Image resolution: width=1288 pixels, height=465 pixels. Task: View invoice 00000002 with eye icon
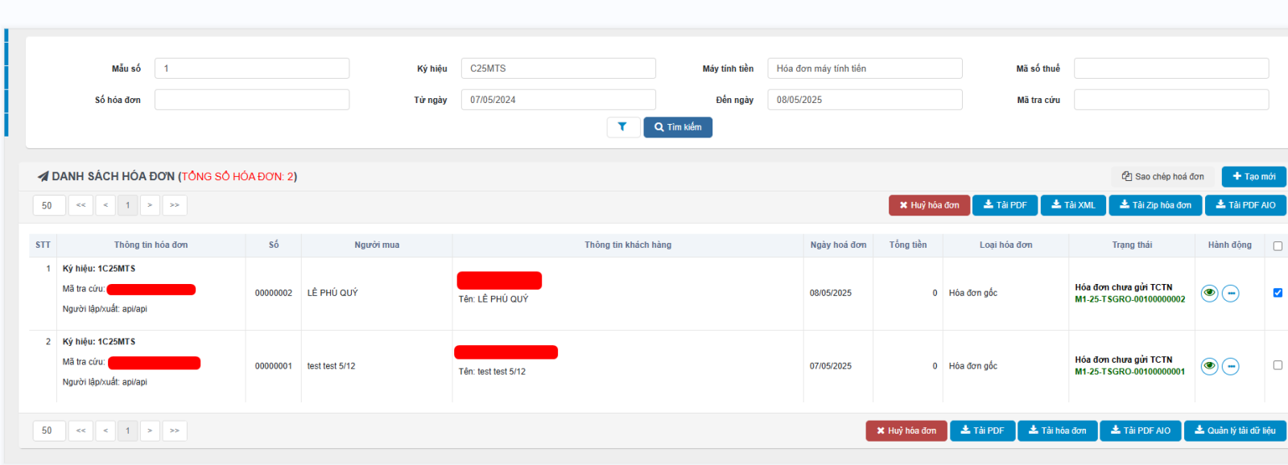1209,294
